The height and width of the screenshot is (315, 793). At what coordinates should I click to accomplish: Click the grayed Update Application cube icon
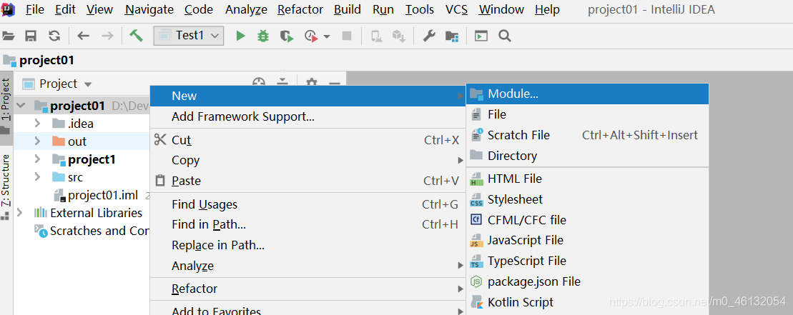(400, 36)
